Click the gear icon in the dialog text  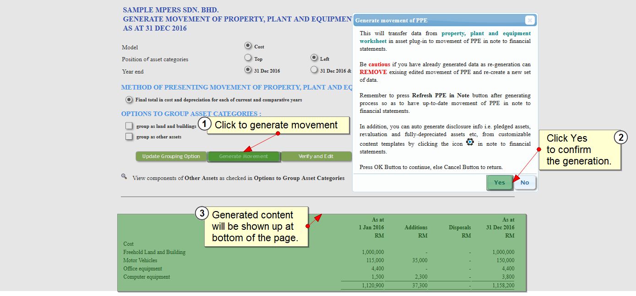470,143
